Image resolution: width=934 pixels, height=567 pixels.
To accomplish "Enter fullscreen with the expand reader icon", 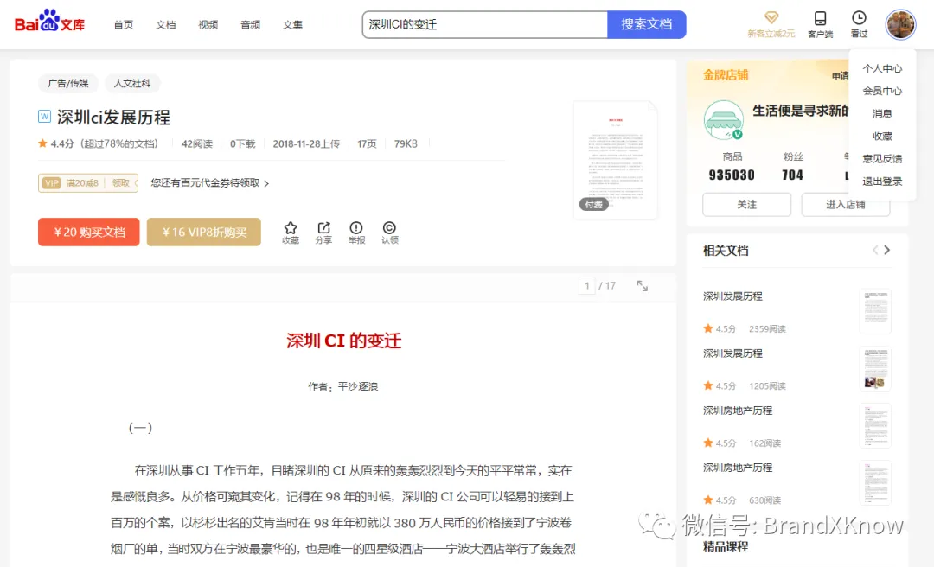I will point(642,285).
